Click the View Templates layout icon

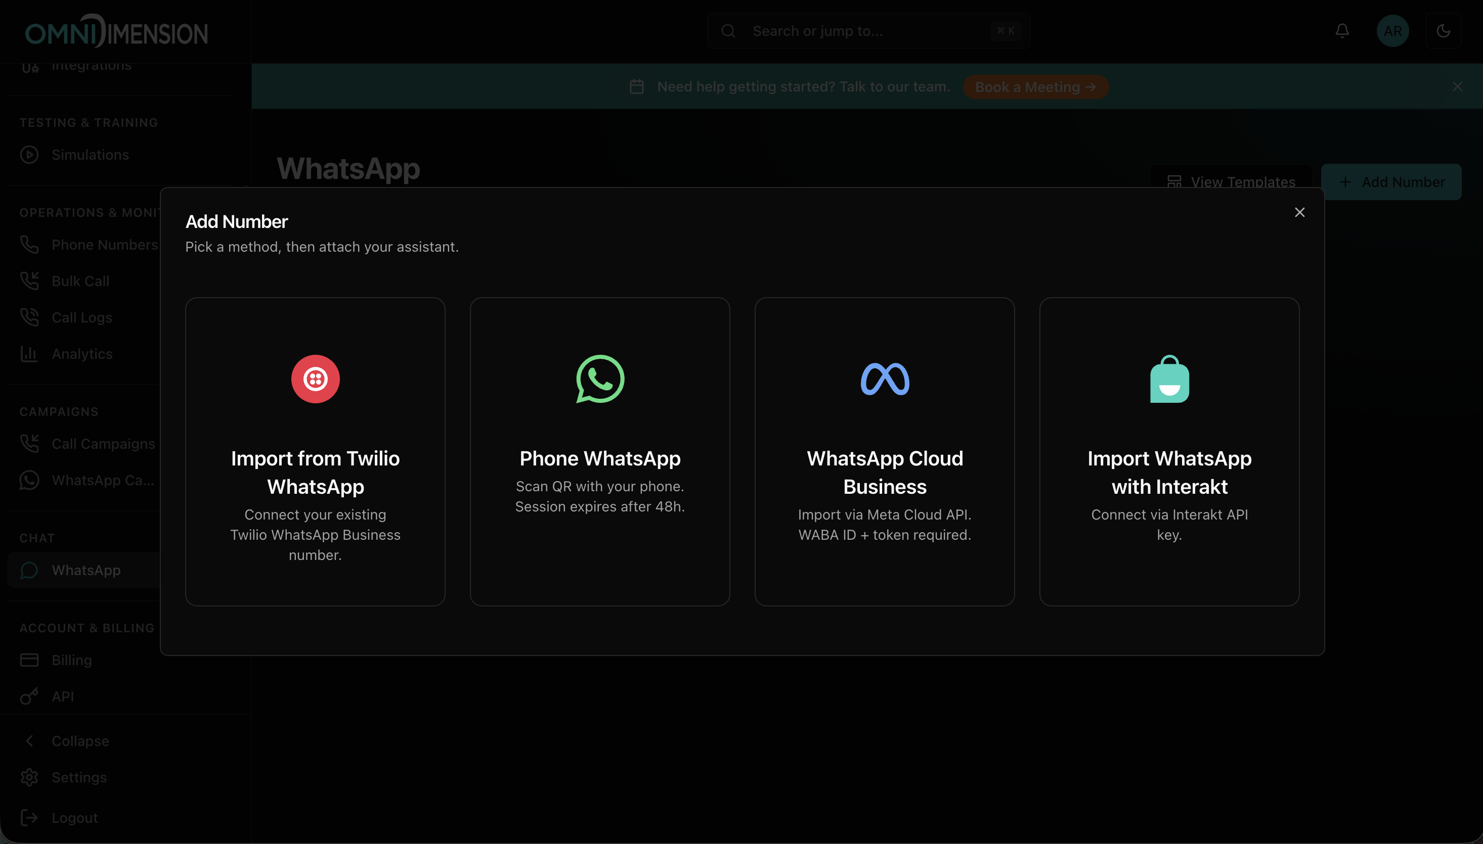[1174, 182]
